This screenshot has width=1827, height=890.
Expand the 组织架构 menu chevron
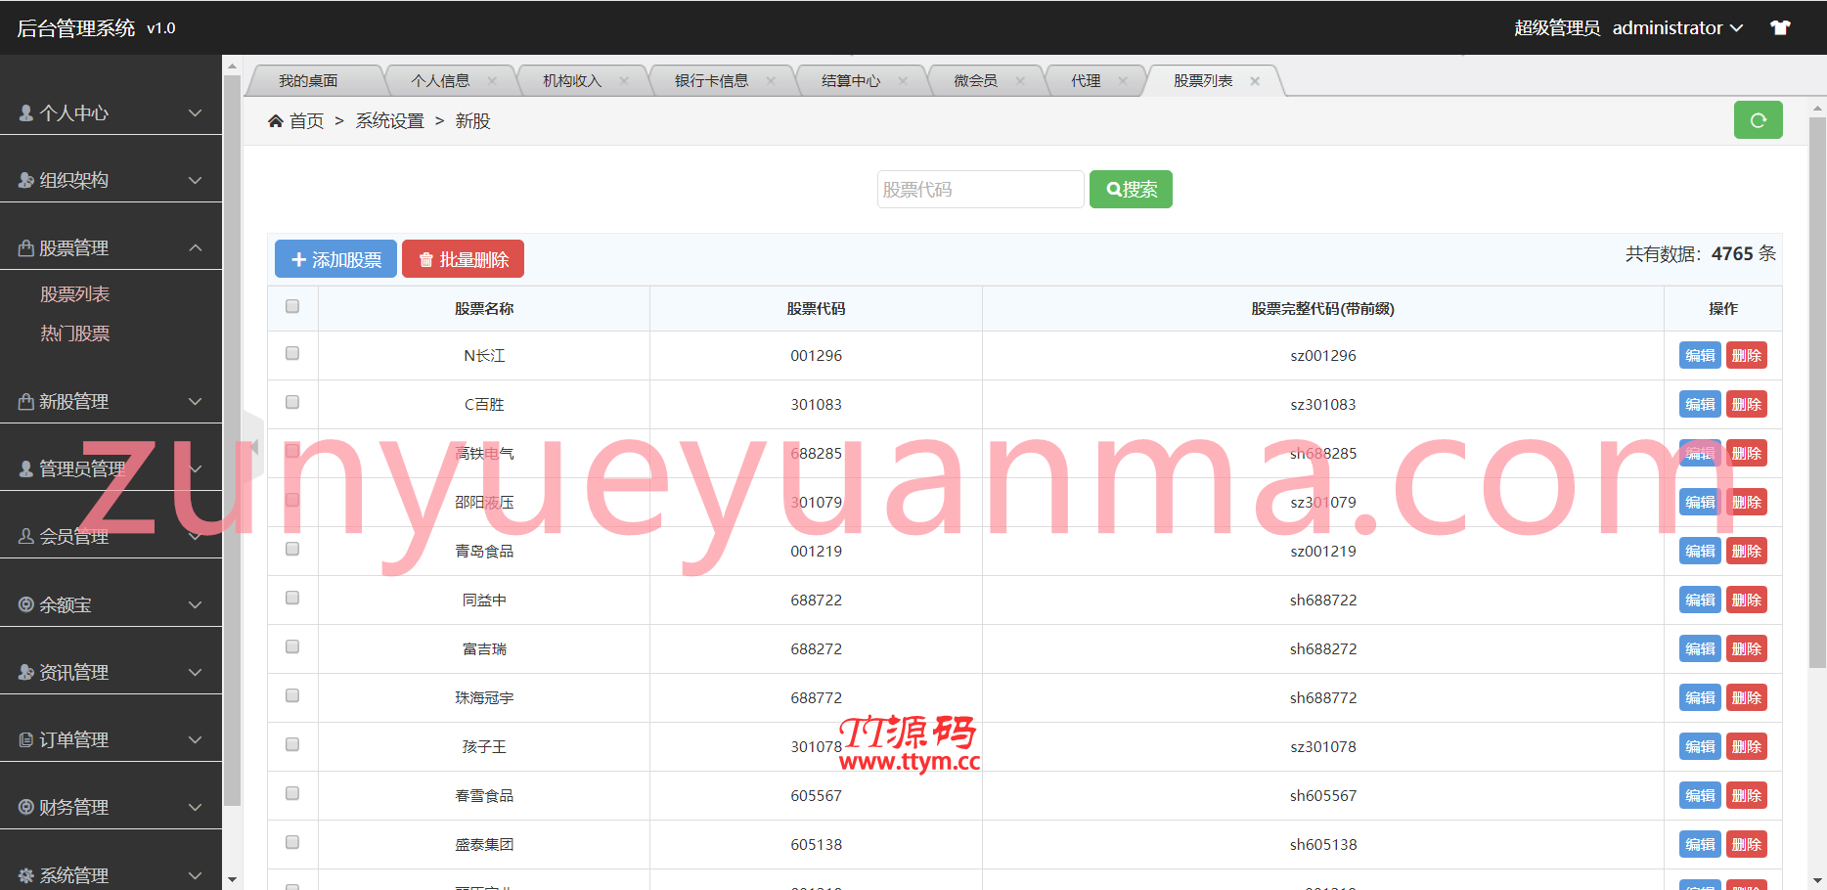[x=196, y=181]
